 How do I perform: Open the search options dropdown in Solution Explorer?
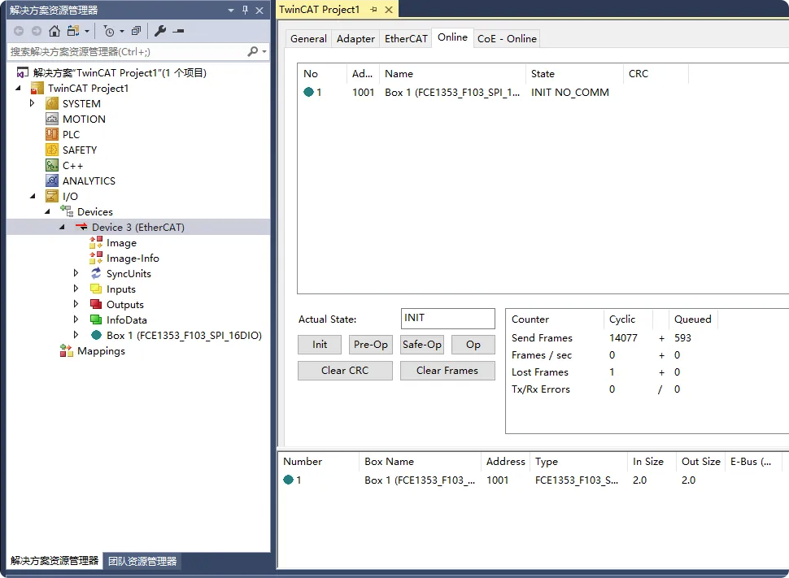click(264, 52)
